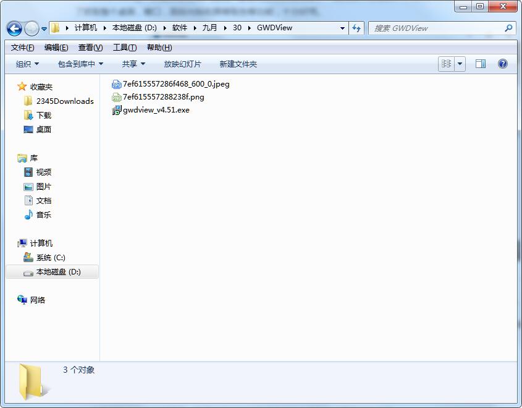Click the 下载 folder icon
The height and width of the screenshot is (408, 522).
[28, 115]
